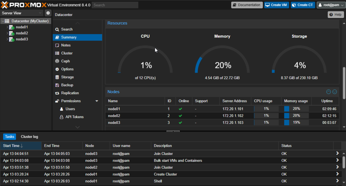Click the task list scrollbar
This screenshot has width=346, height=186.
click(x=344, y=162)
